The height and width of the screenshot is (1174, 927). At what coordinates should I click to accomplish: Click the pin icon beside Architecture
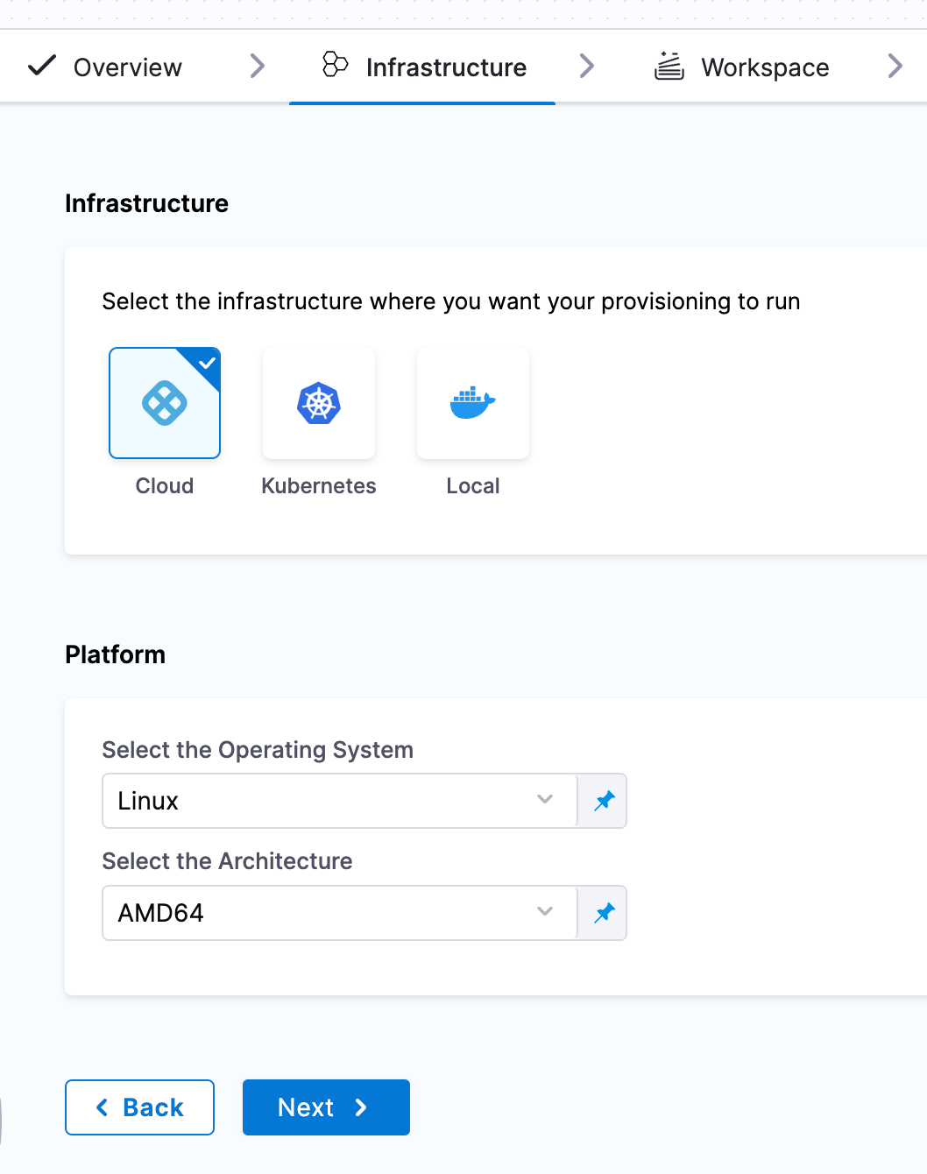(604, 913)
